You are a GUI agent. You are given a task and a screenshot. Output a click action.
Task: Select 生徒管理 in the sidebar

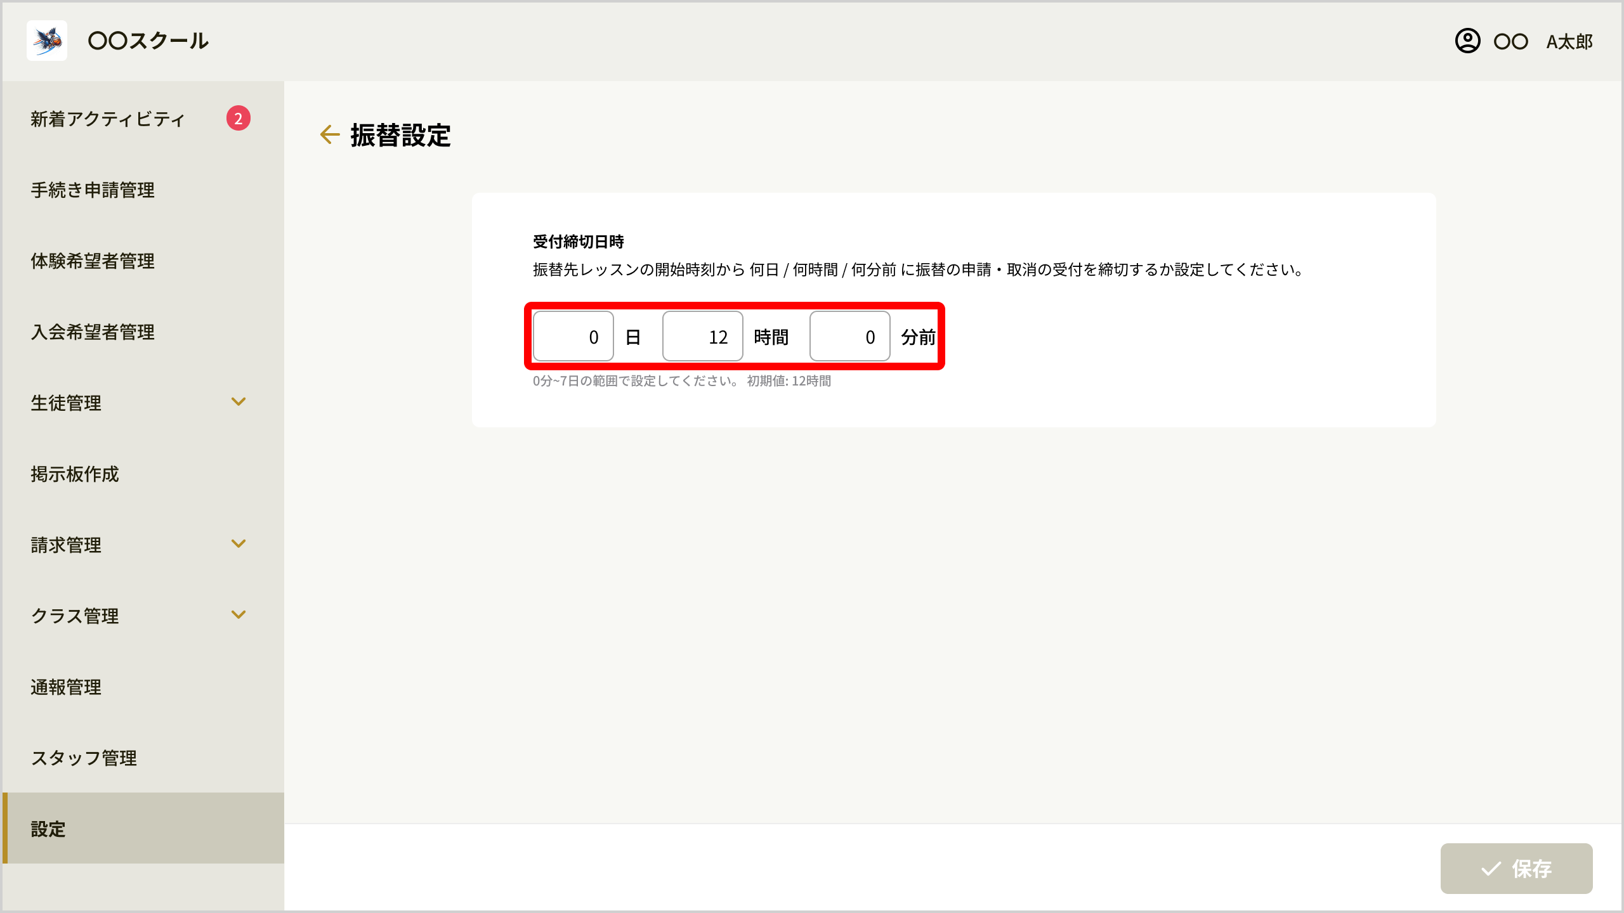coord(143,403)
